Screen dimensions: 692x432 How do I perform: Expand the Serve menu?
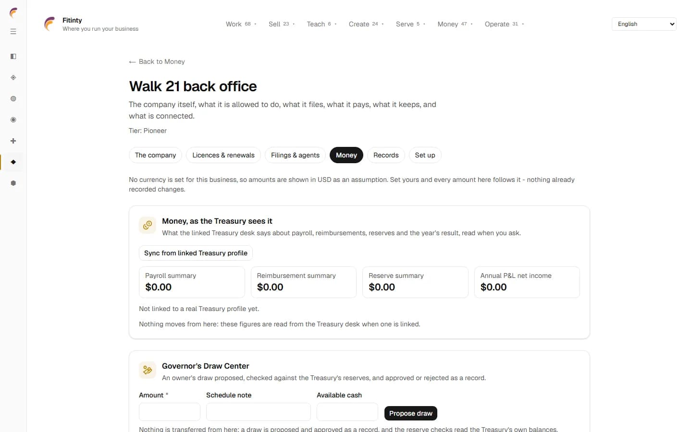410,24
